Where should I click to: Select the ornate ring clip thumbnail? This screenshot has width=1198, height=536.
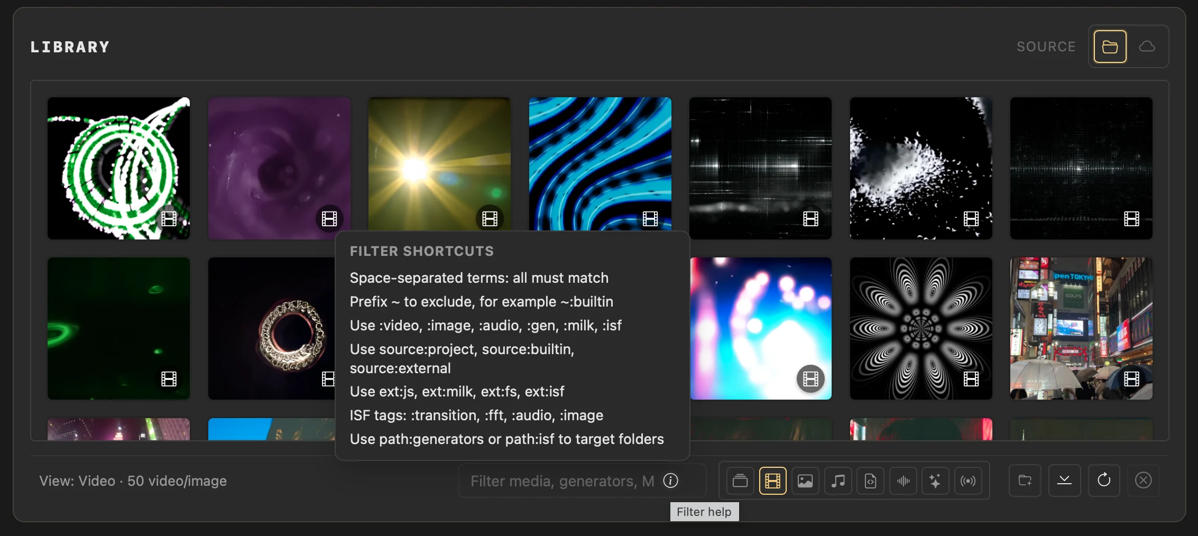pyautogui.click(x=272, y=328)
